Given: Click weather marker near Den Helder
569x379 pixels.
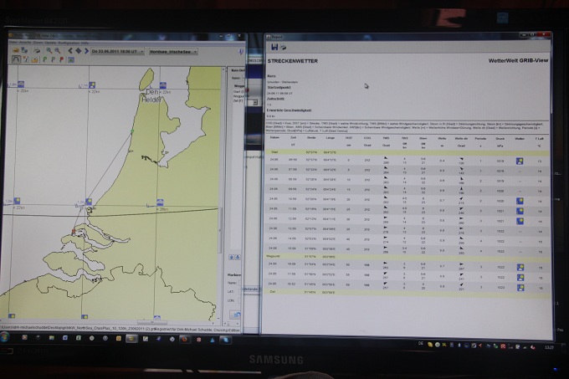Looking at the screenshot, I should click(x=162, y=85).
